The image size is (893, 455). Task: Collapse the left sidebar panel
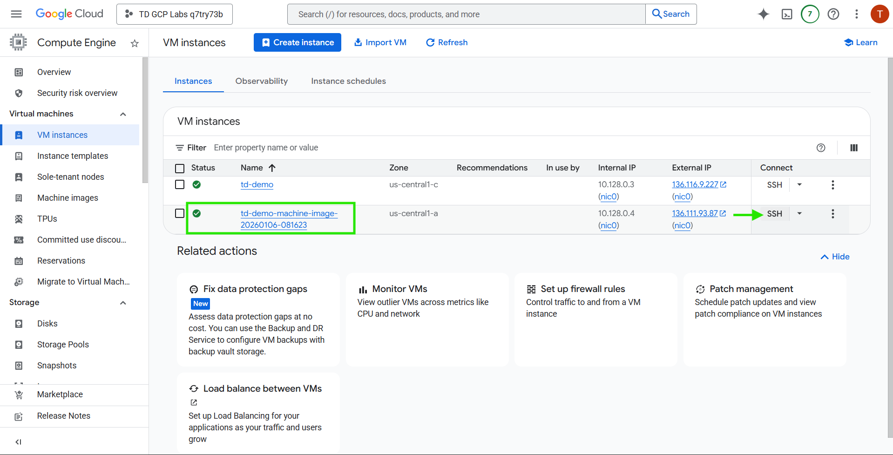[x=18, y=441]
